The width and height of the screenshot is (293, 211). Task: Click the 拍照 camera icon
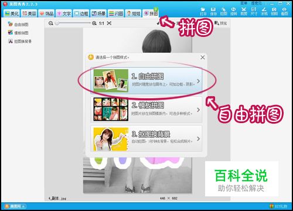274,11
